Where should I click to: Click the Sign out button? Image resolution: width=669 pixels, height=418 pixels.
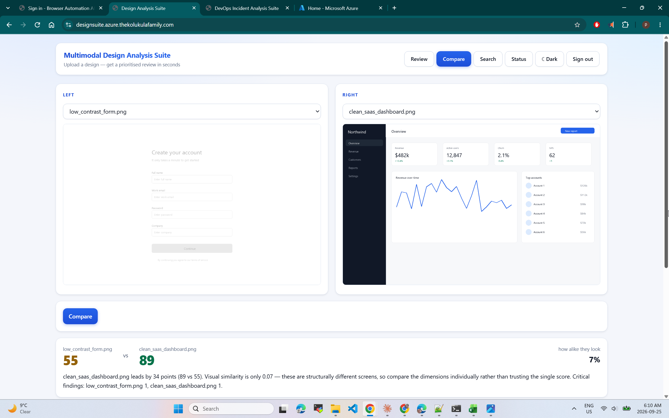click(x=583, y=59)
